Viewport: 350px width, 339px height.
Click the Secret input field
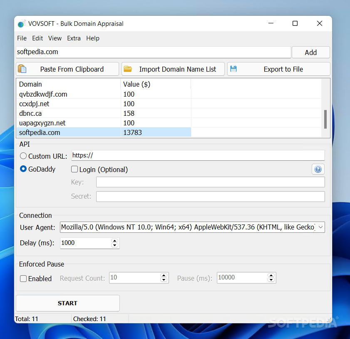point(211,197)
